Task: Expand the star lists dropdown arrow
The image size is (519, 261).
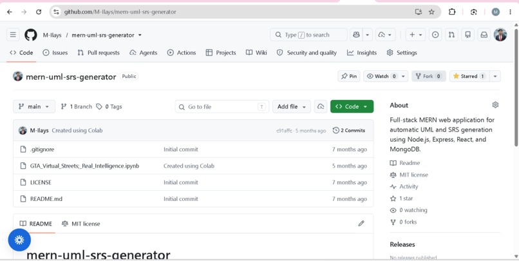Action: [x=495, y=76]
